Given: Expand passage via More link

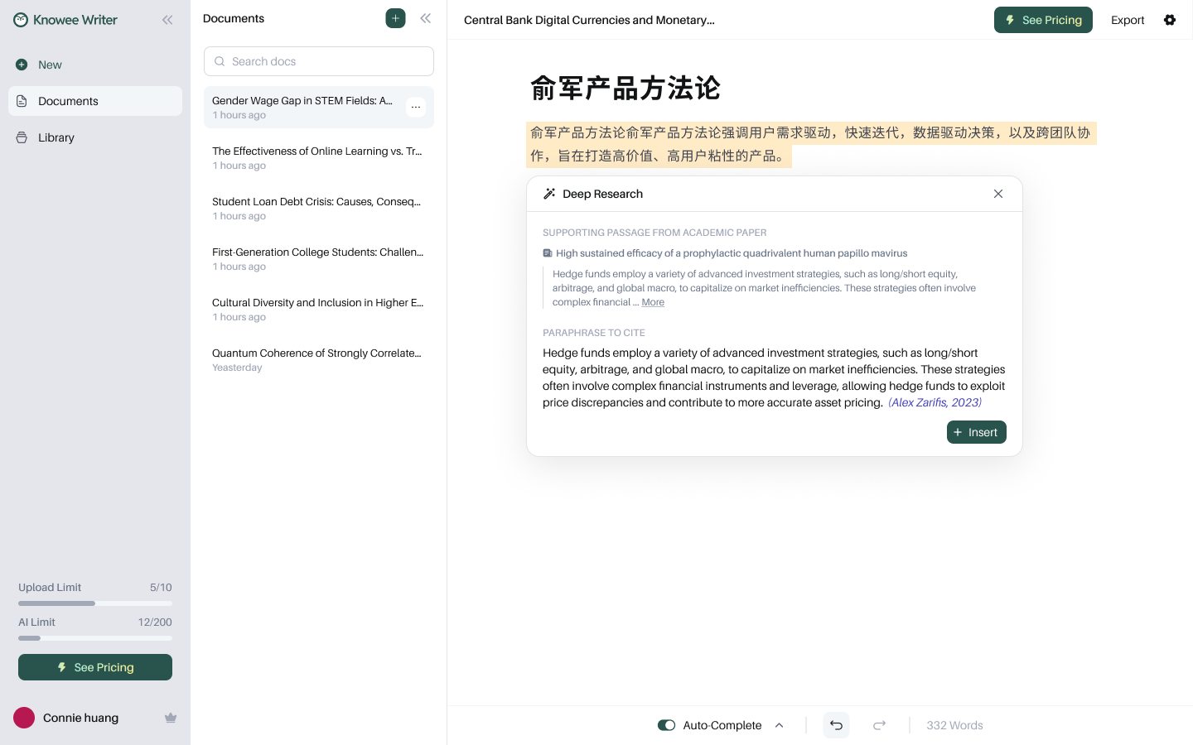Looking at the screenshot, I should 653,302.
